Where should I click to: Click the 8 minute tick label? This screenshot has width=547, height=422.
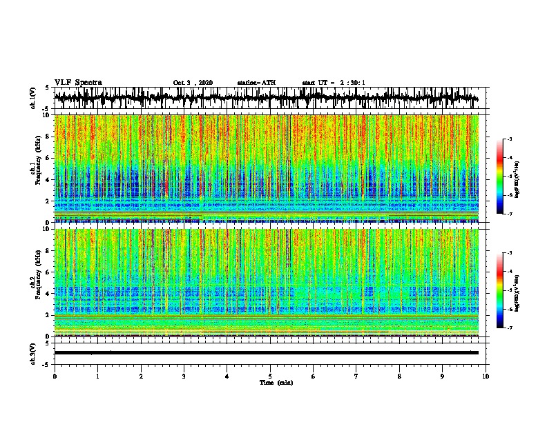pyautogui.click(x=399, y=376)
